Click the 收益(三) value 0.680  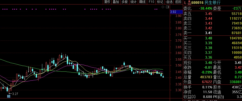[207, 97]
